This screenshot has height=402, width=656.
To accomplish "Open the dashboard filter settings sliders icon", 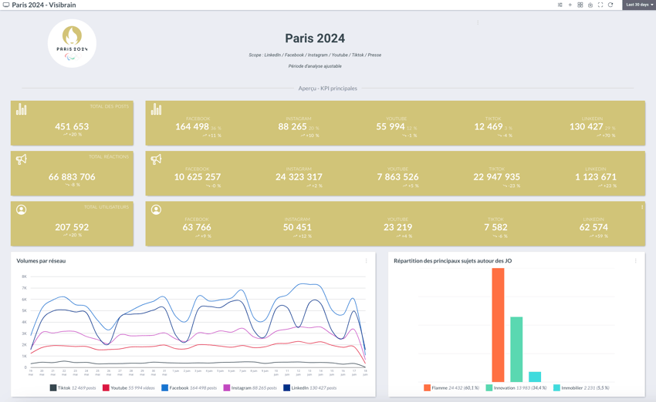I will 560,5.
